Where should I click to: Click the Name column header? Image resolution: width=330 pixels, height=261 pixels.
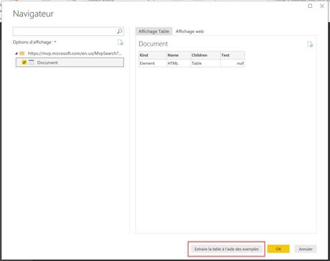[x=179, y=55]
